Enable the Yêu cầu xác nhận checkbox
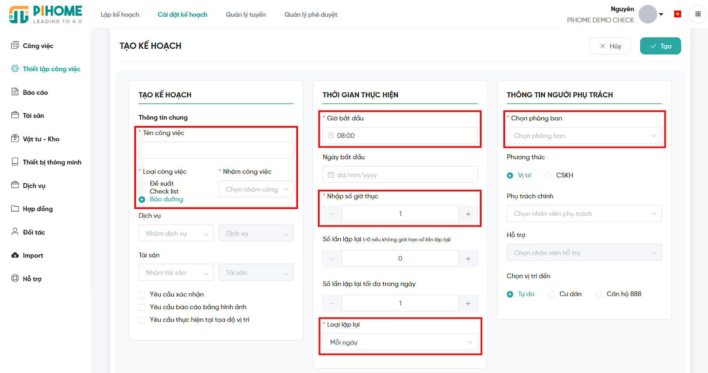This screenshot has height=373, width=708. click(x=142, y=295)
